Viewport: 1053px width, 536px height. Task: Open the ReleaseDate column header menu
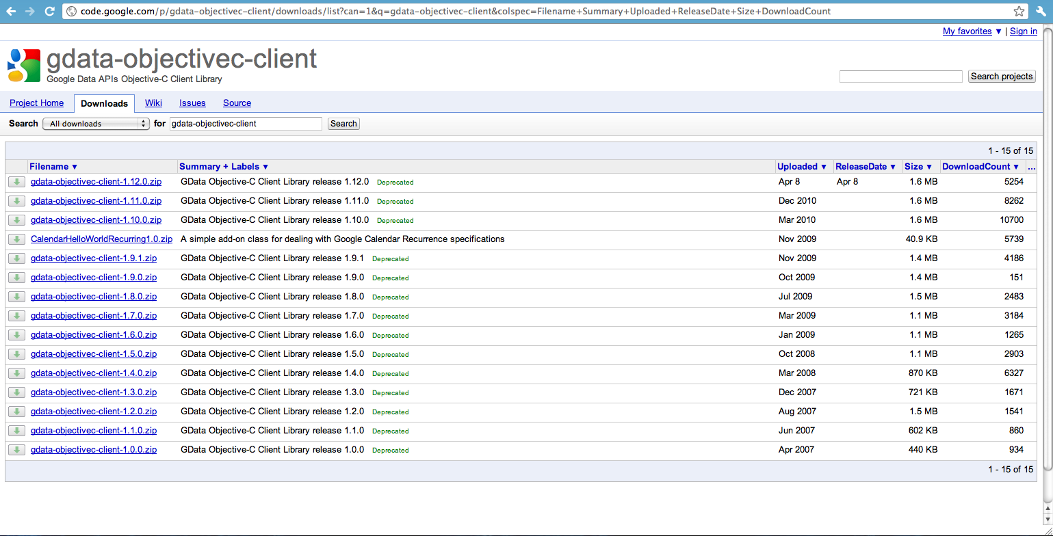point(866,167)
